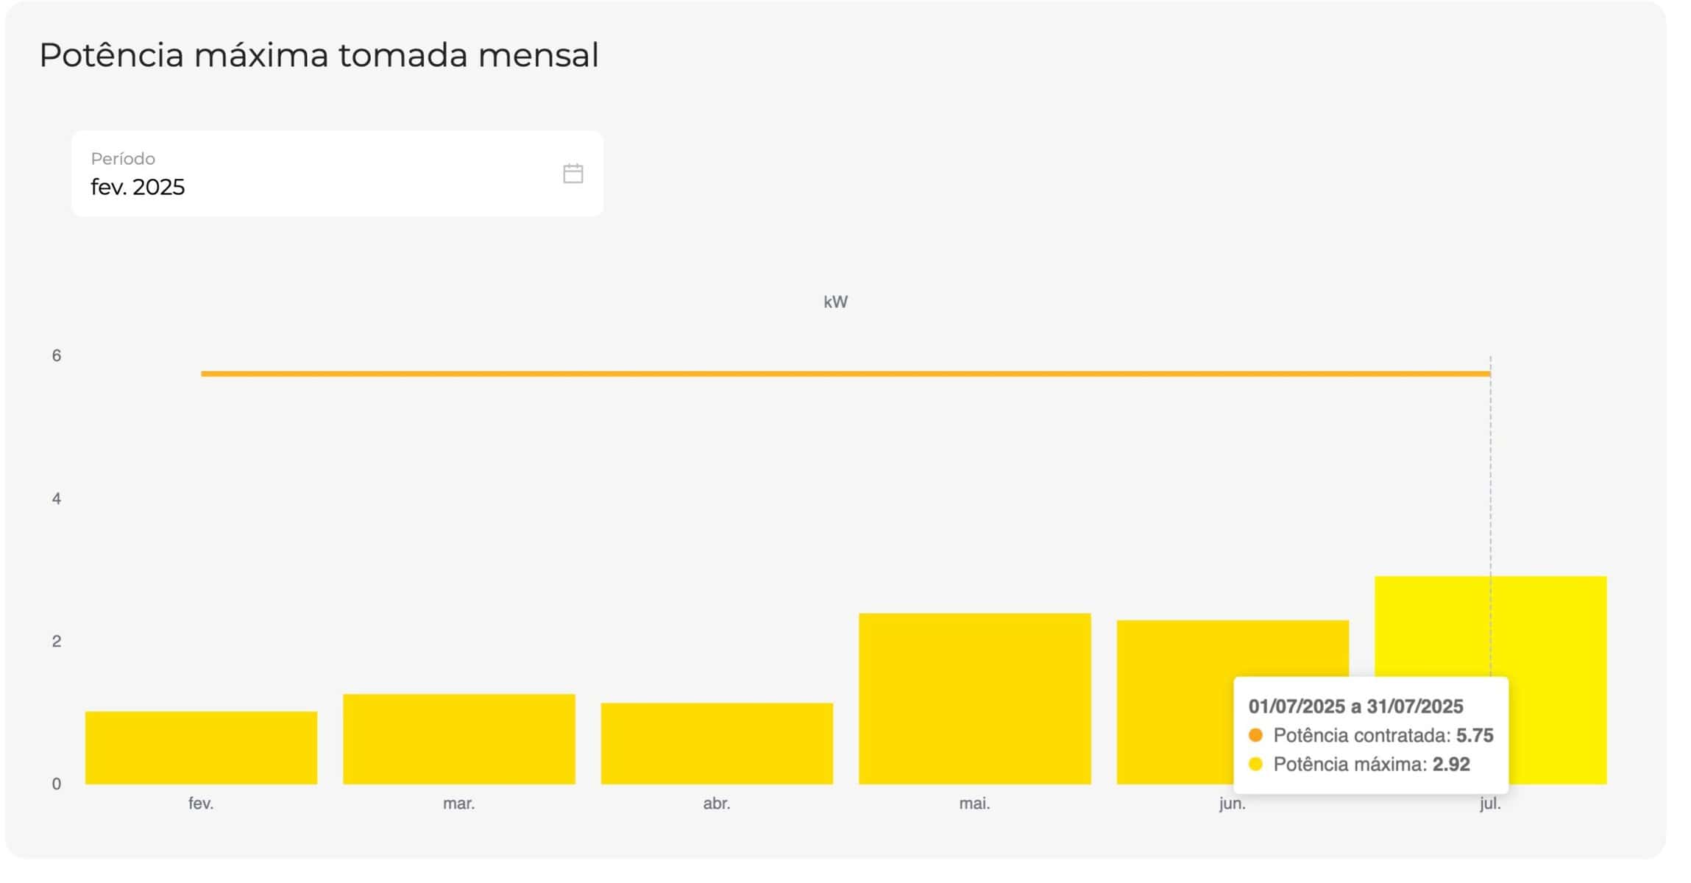Viewport: 1691px width, 883px height.
Task: Click the jul. x-axis label
Action: tap(1490, 804)
